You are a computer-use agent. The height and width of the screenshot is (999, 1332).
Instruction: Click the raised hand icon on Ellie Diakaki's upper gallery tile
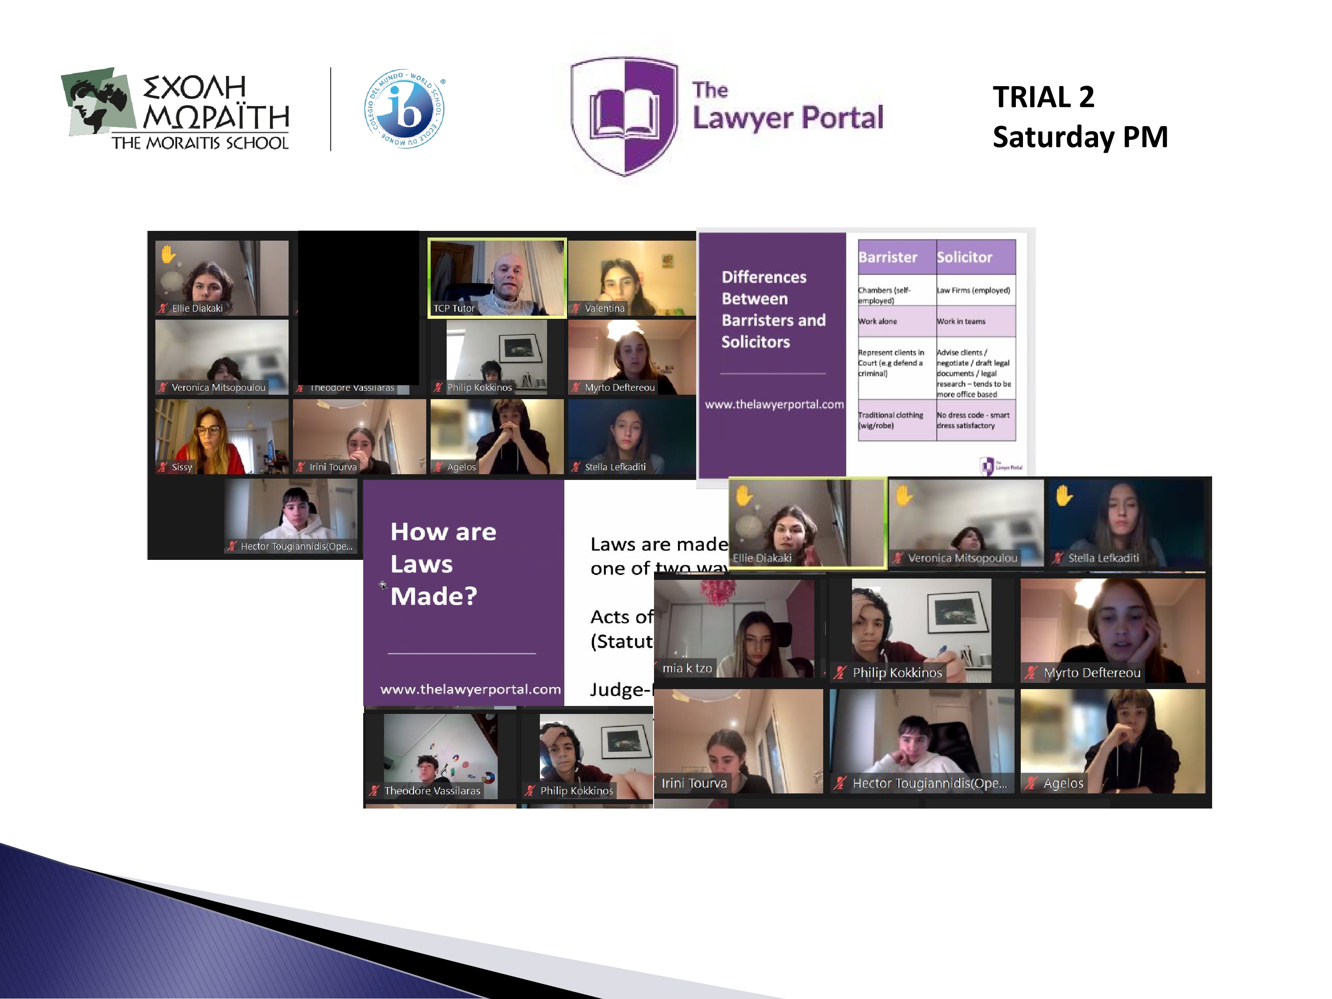pos(168,254)
